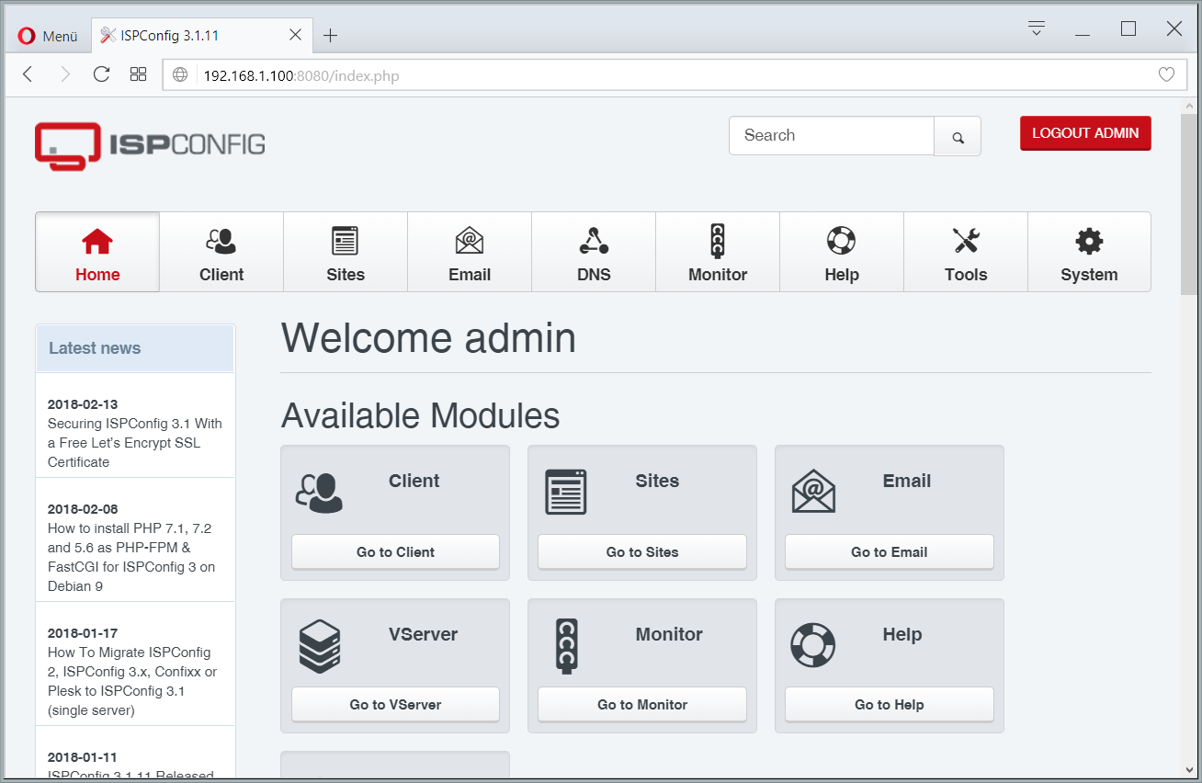Click the Go to Monitor button
The width and height of the screenshot is (1202, 783).
point(642,705)
